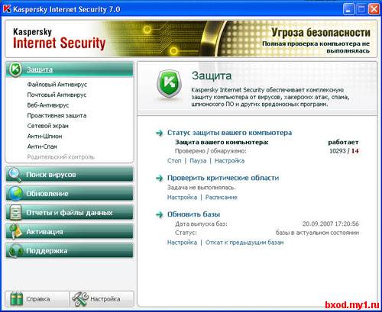The height and width of the screenshot is (312, 382).
Task: Click the globe icon on Обновление
Action: [15, 194]
